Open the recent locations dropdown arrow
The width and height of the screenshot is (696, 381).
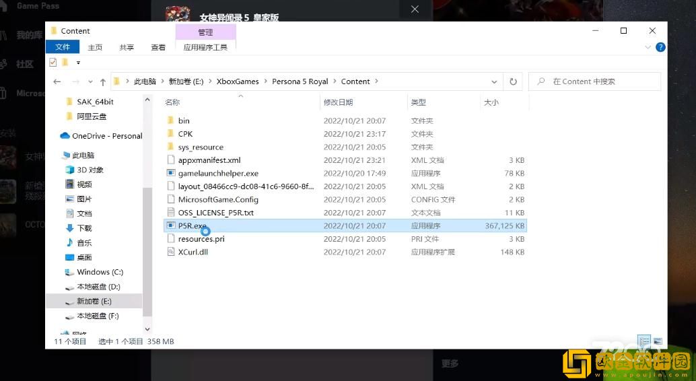89,81
